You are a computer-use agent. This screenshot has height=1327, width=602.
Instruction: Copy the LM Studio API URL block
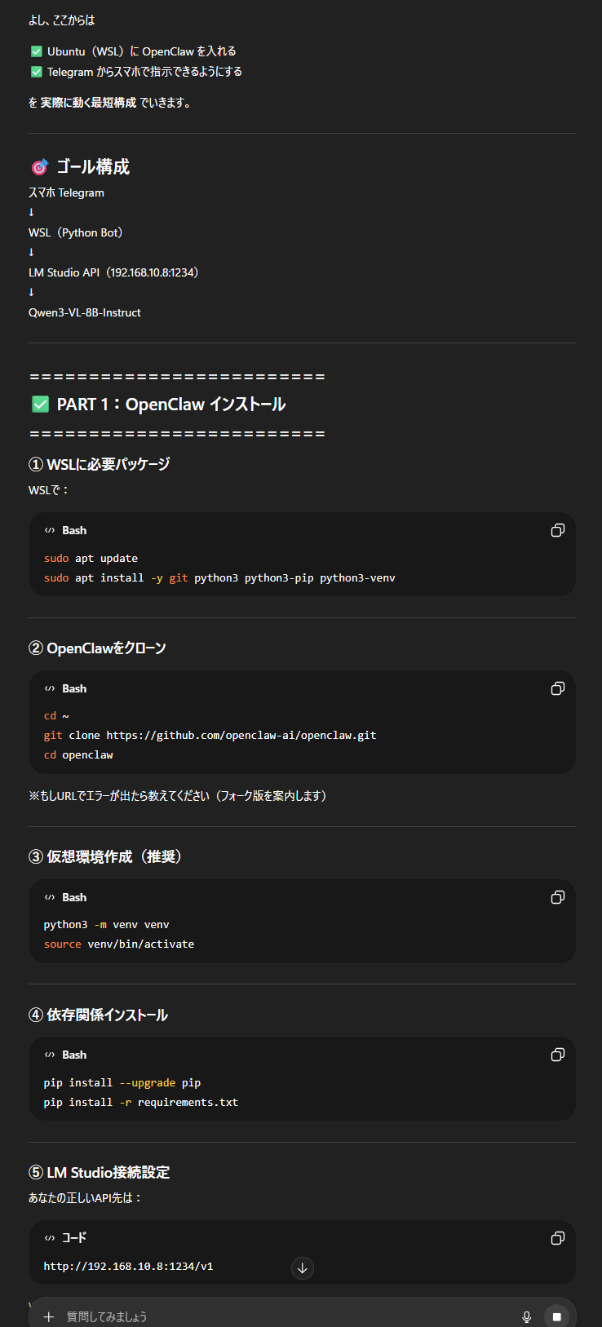558,1238
